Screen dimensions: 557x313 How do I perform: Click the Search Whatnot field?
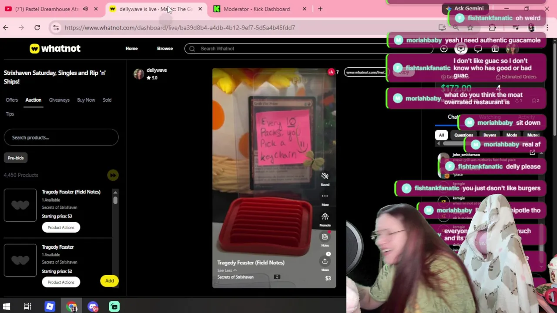(309, 49)
